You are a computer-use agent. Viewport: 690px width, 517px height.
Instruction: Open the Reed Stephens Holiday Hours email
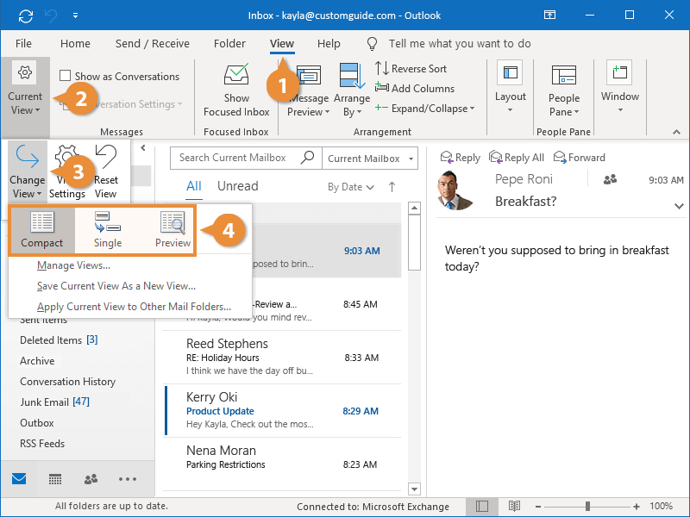pyautogui.click(x=282, y=357)
